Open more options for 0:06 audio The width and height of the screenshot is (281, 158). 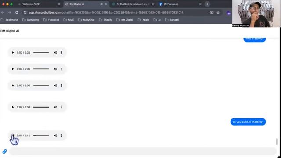pyautogui.click(x=62, y=69)
